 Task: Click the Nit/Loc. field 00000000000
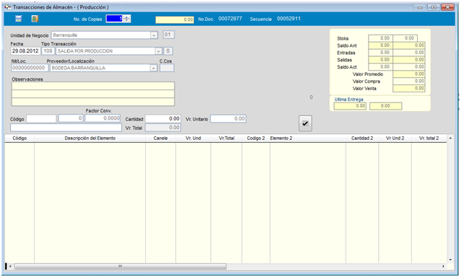(30, 68)
